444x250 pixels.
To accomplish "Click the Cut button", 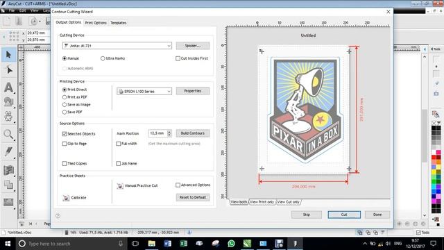I will [x=344, y=215].
